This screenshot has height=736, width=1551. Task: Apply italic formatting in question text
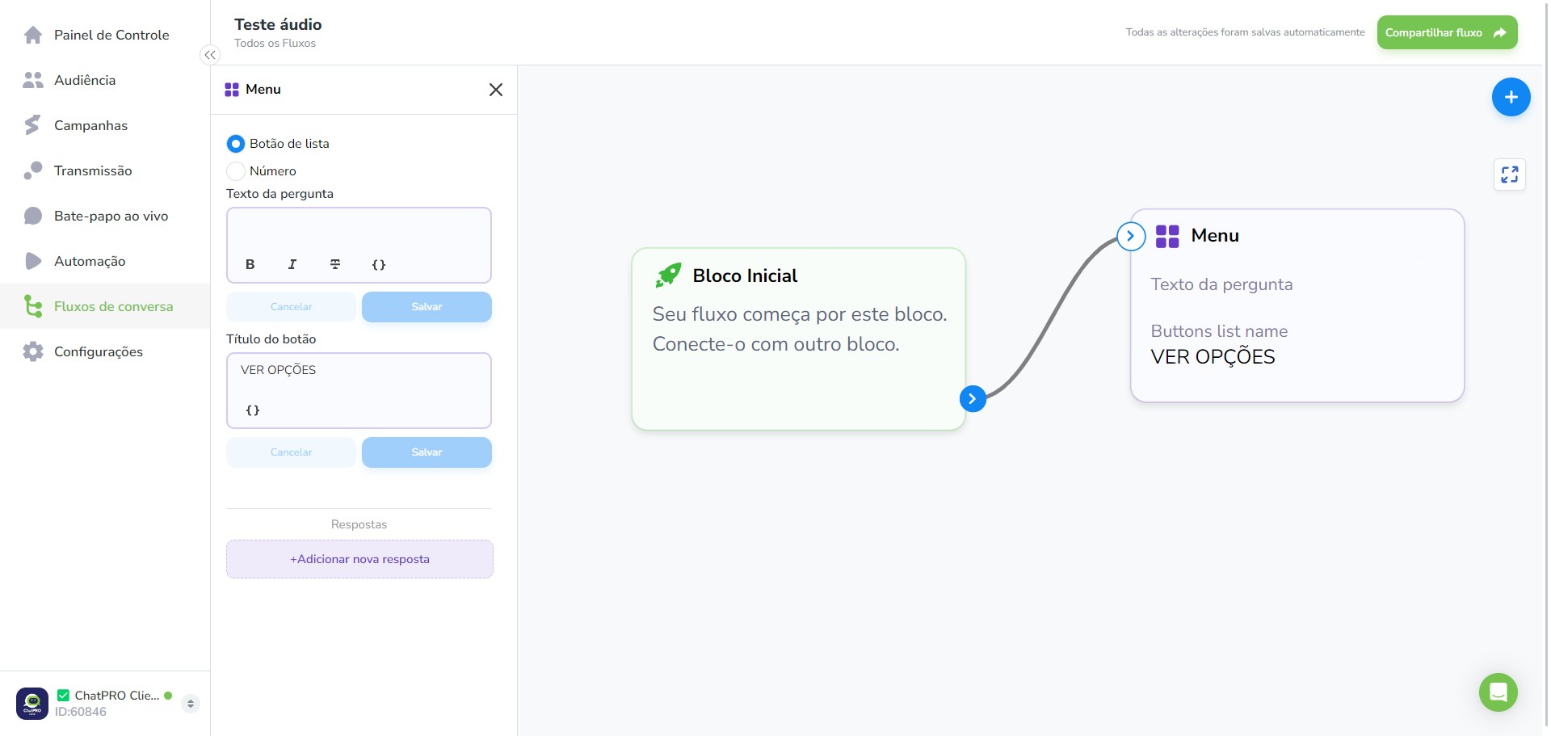292,264
